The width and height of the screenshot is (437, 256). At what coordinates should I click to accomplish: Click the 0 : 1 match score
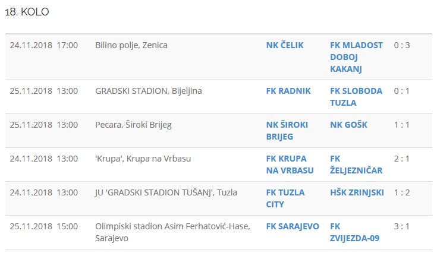[403, 91]
